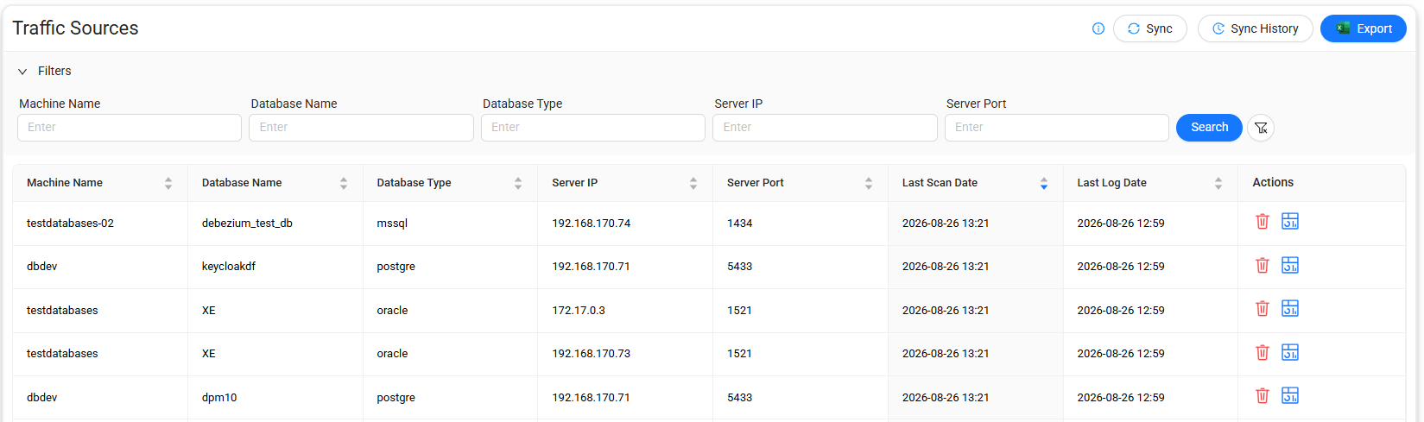Delete the XE row with IP 172.17.0.3
This screenshot has height=422, width=1424.
(x=1263, y=309)
